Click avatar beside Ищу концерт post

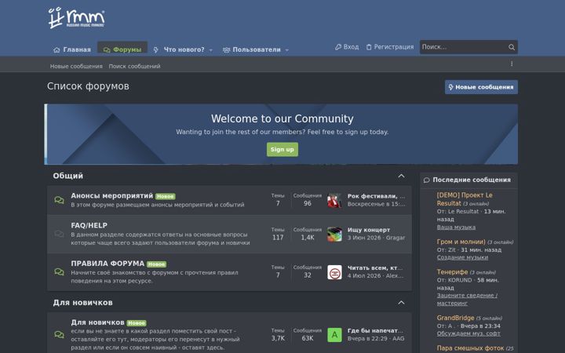[334, 234]
